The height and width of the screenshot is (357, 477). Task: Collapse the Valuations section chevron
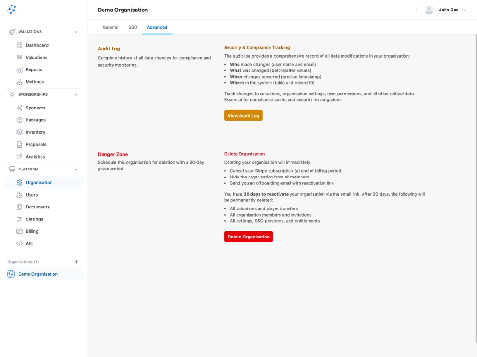tap(76, 32)
